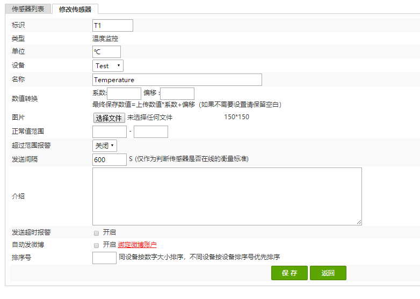Viewport: 420px width, 299px height.
Task: Enable the 发送超时报警 checkbox
Action: 97,233
